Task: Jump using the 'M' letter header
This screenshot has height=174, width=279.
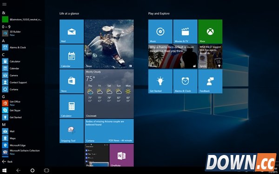Action: tap(4, 125)
